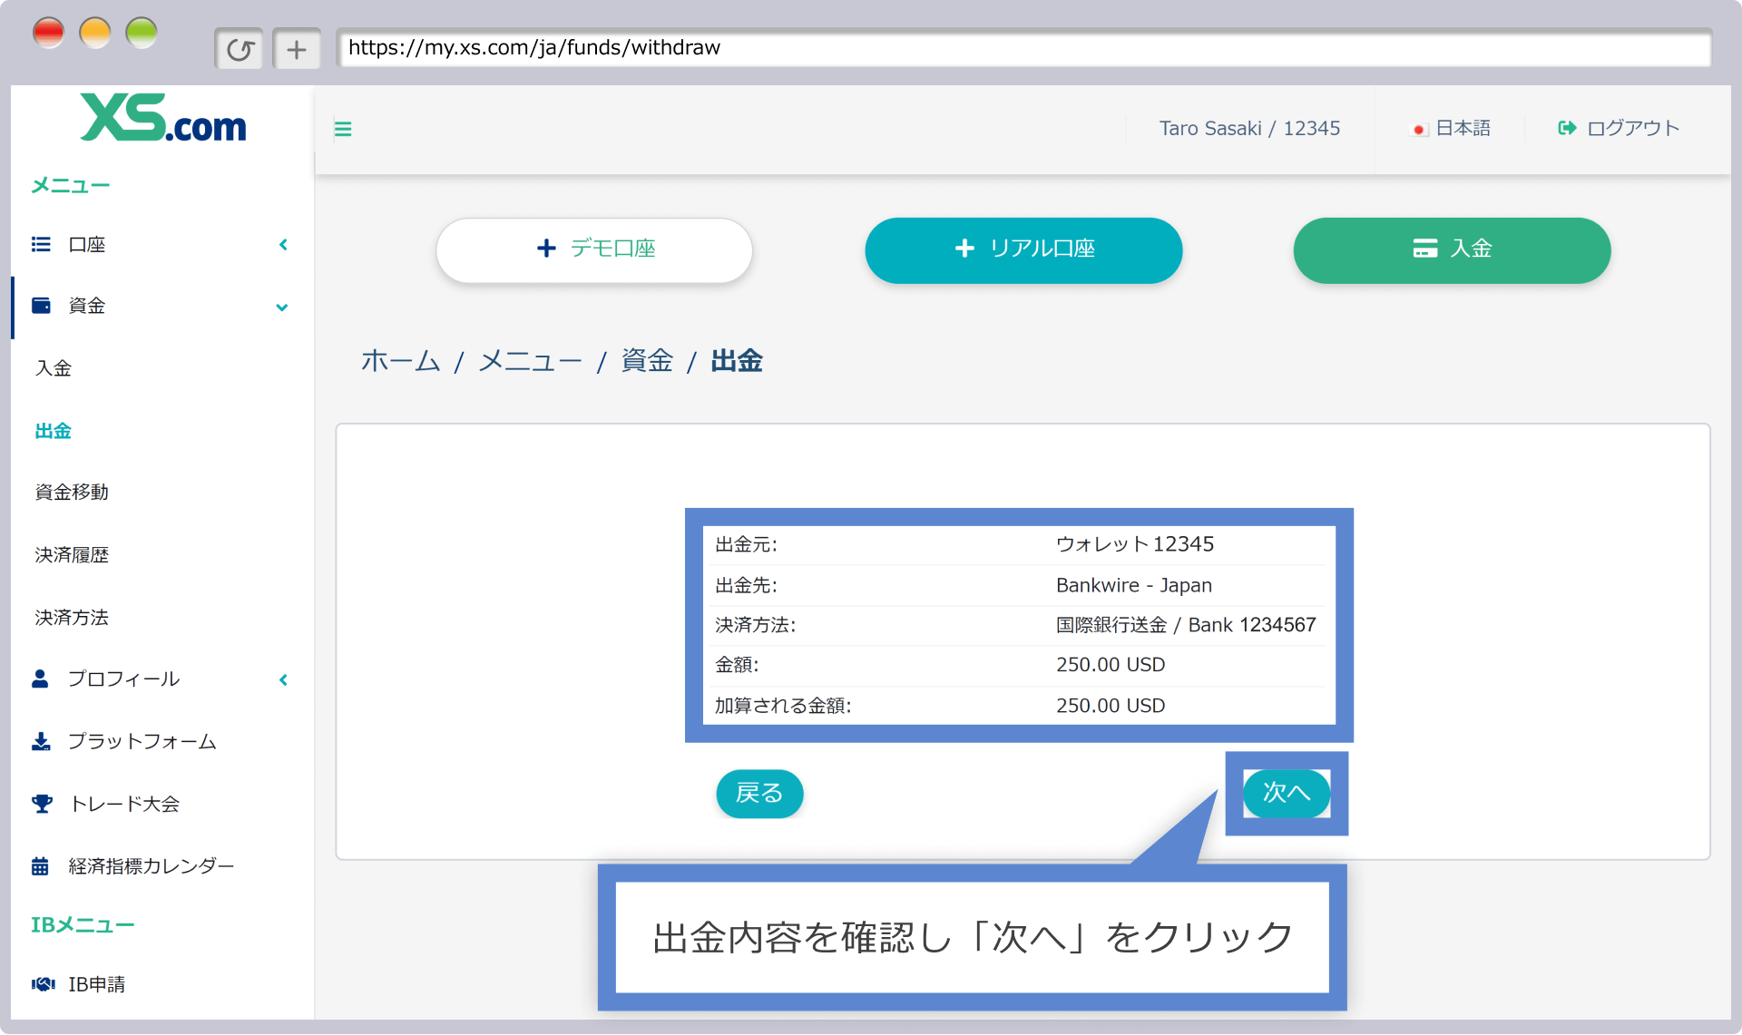Click the user icon beside プロフィール
1742x1035 pixels.
[x=40, y=679]
